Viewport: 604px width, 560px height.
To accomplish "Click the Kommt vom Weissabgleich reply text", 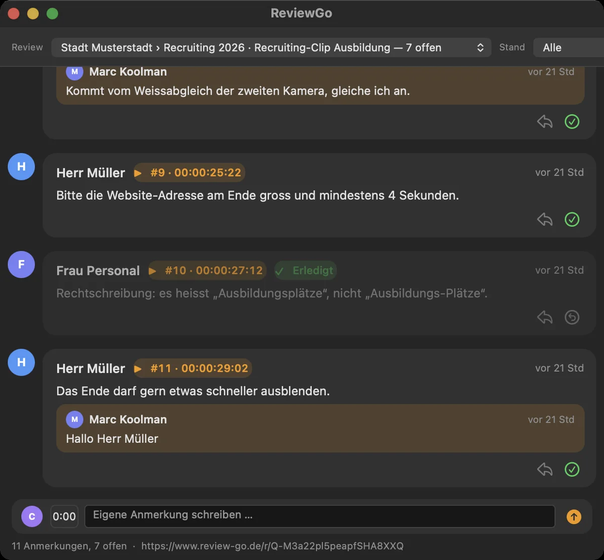I will click(x=238, y=92).
